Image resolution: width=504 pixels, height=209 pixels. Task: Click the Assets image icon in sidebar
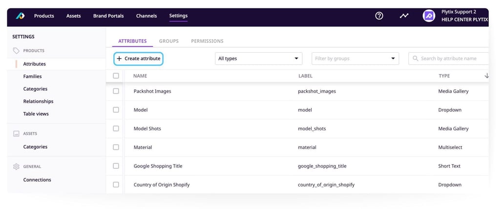16,133
